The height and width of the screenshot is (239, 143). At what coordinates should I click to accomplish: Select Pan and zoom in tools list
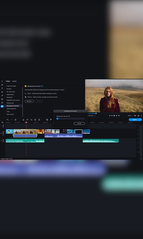11,92
